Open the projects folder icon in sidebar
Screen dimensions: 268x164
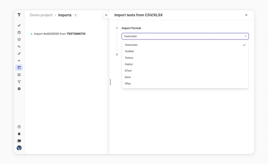(x=19, y=141)
